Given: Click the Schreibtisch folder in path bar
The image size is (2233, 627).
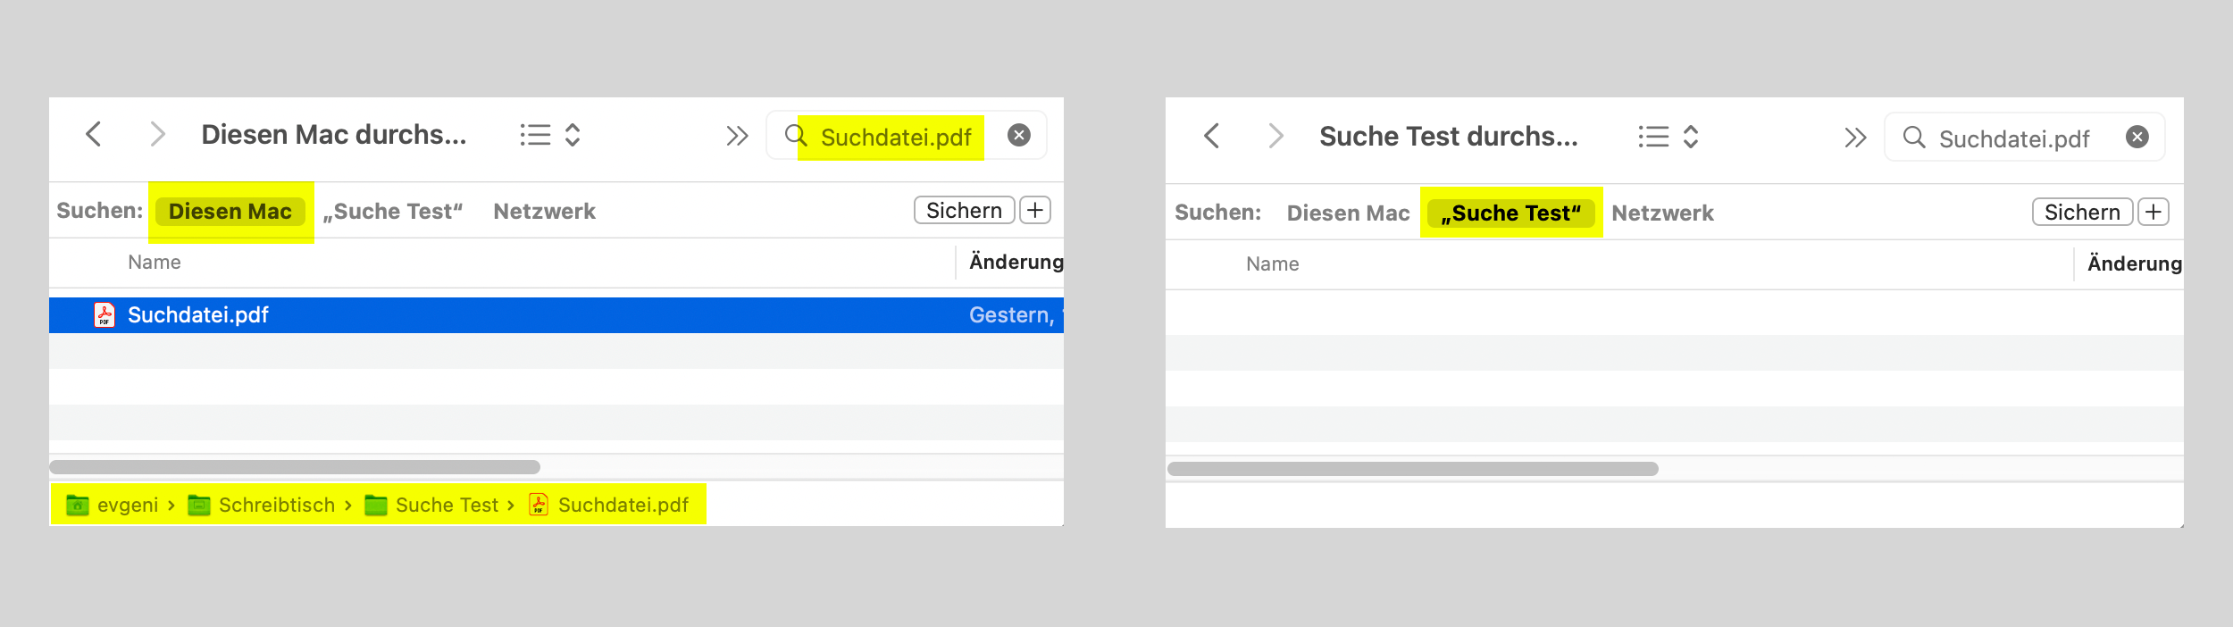Looking at the screenshot, I should click(x=276, y=506).
